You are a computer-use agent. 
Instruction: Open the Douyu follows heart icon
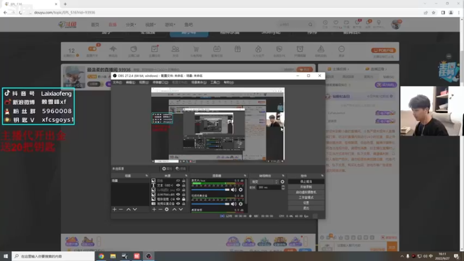336,23
